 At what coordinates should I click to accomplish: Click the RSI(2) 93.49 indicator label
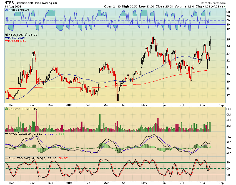19,10
